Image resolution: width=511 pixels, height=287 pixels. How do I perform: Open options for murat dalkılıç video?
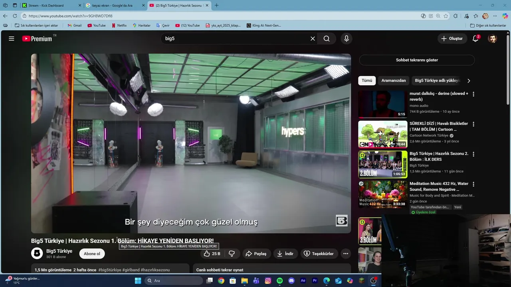pyautogui.click(x=473, y=94)
